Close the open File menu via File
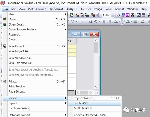This screenshot has width=150, height=117. point(6,9)
